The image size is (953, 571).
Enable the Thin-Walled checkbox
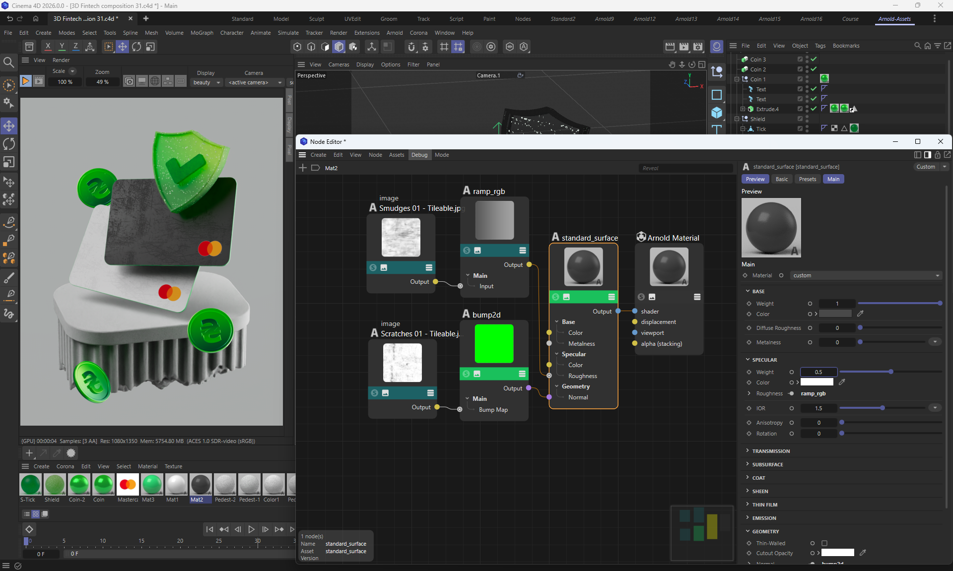pyautogui.click(x=824, y=543)
